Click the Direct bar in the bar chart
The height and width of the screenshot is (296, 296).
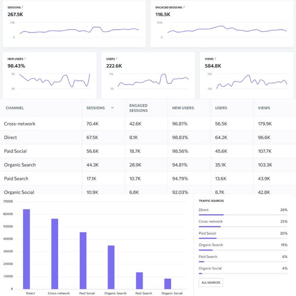(x=27, y=249)
